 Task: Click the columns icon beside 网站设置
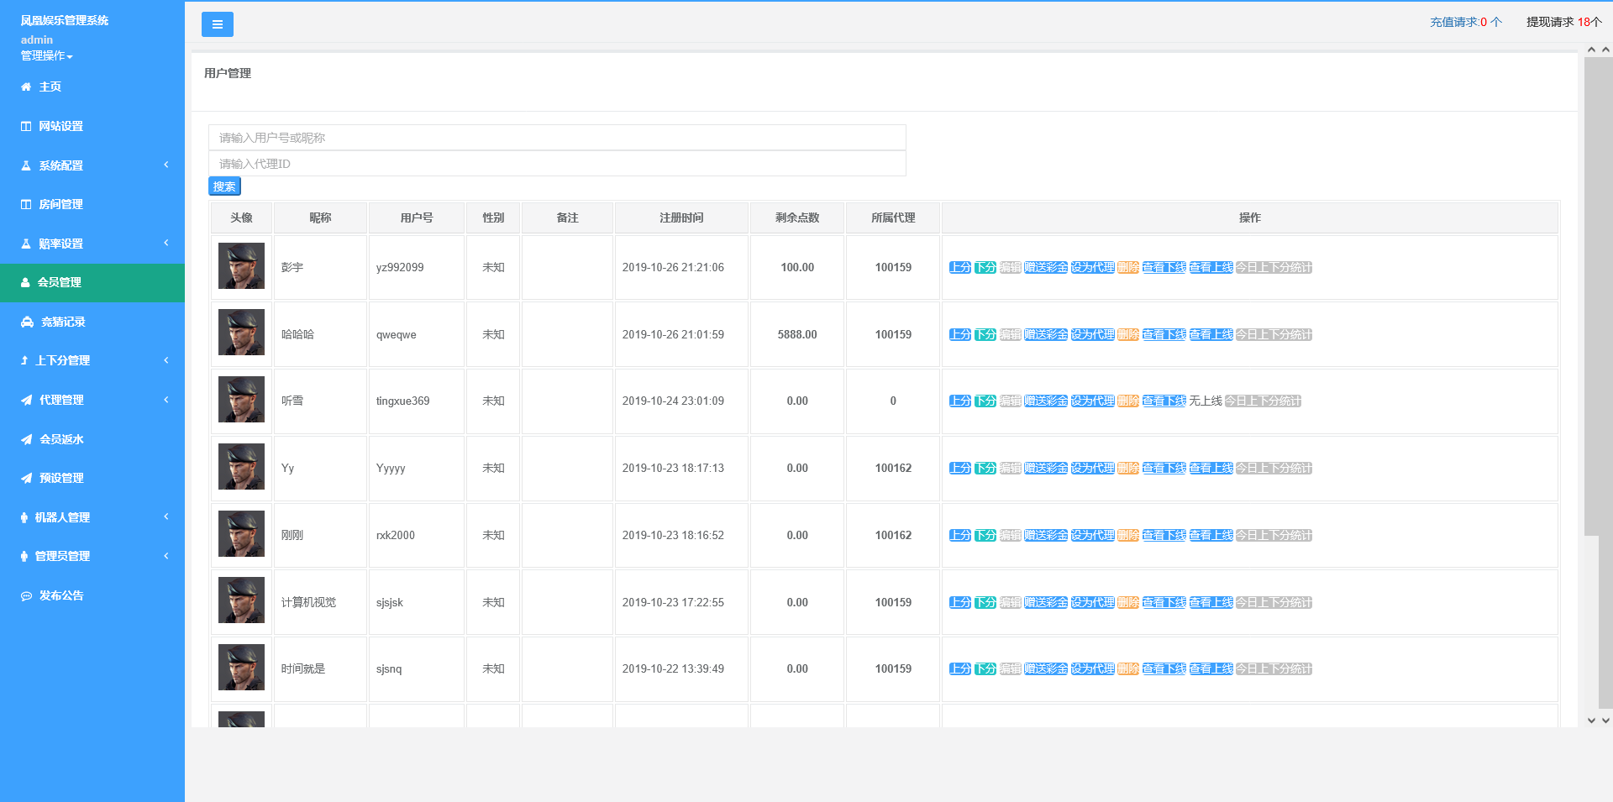(x=26, y=126)
